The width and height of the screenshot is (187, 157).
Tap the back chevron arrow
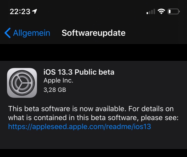[8, 33]
